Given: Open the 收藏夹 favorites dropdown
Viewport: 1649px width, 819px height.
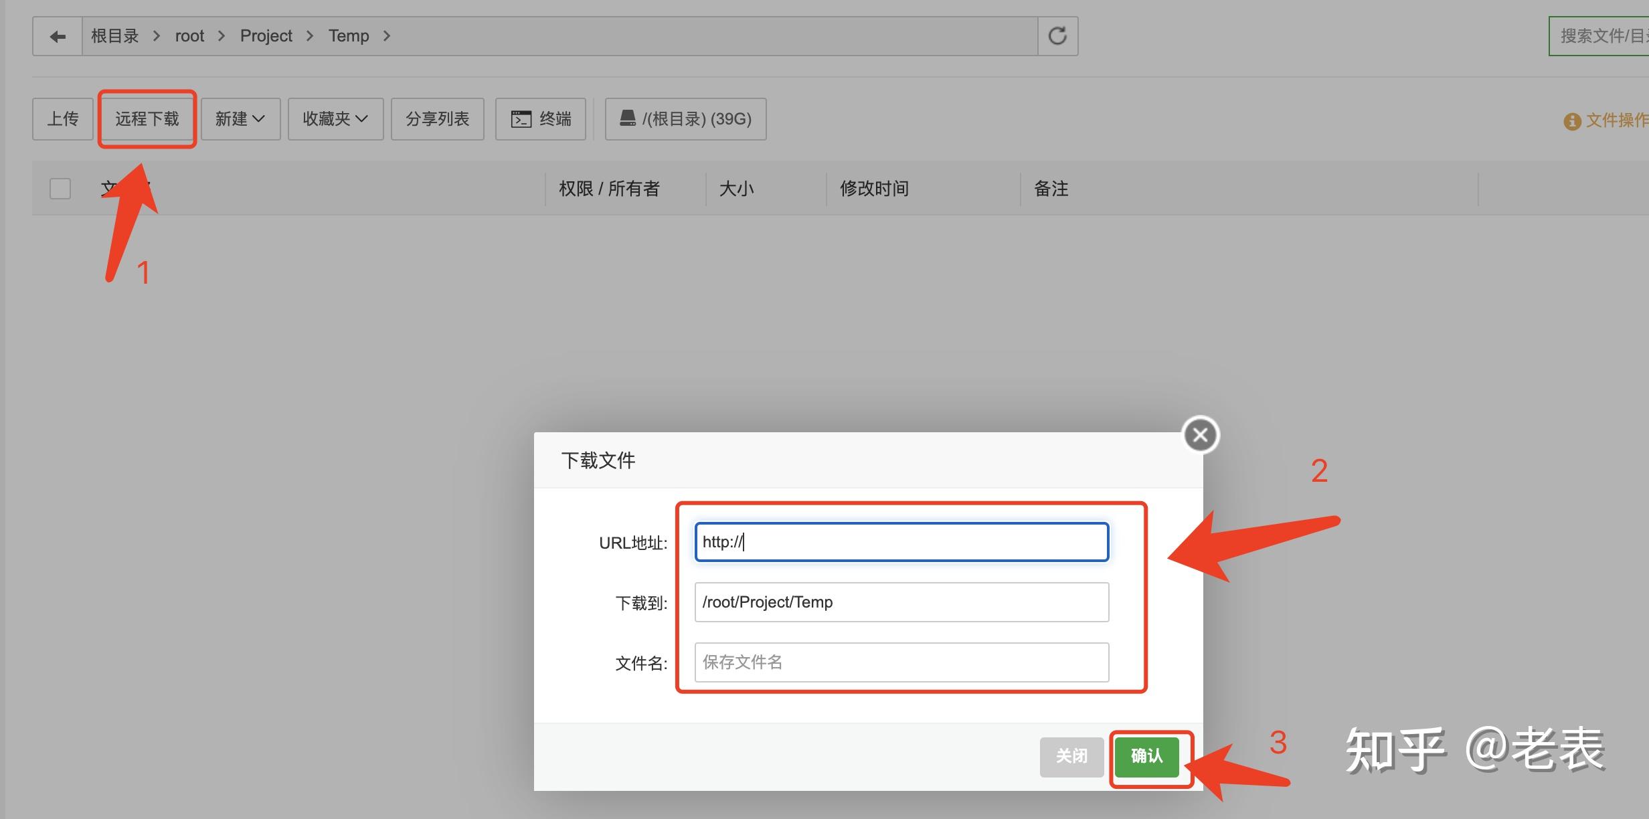Looking at the screenshot, I should (x=335, y=118).
